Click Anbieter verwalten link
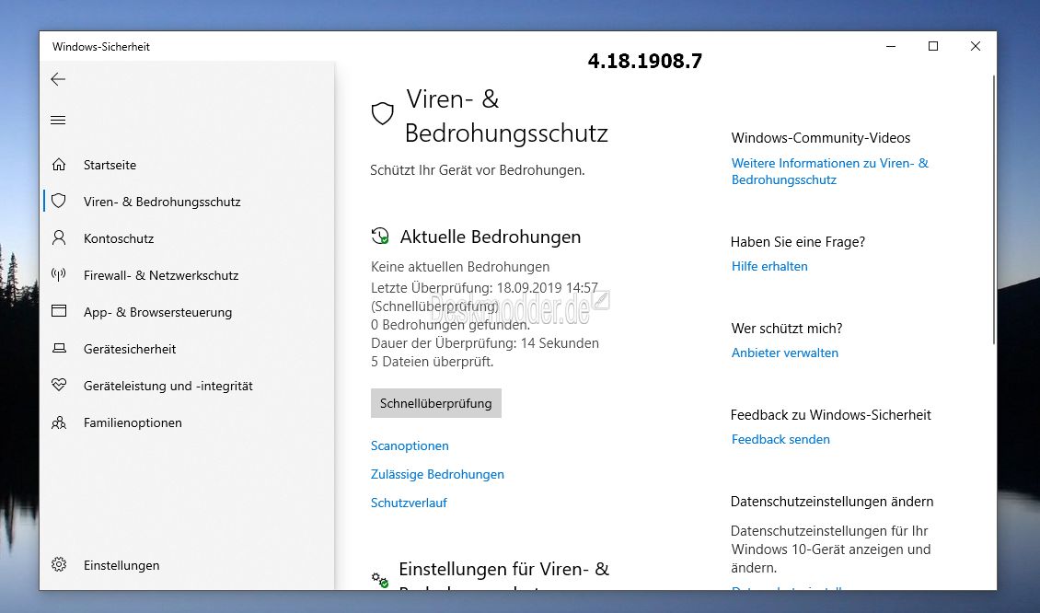Screen dimensions: 1040x613 click(x=785, y=353)
